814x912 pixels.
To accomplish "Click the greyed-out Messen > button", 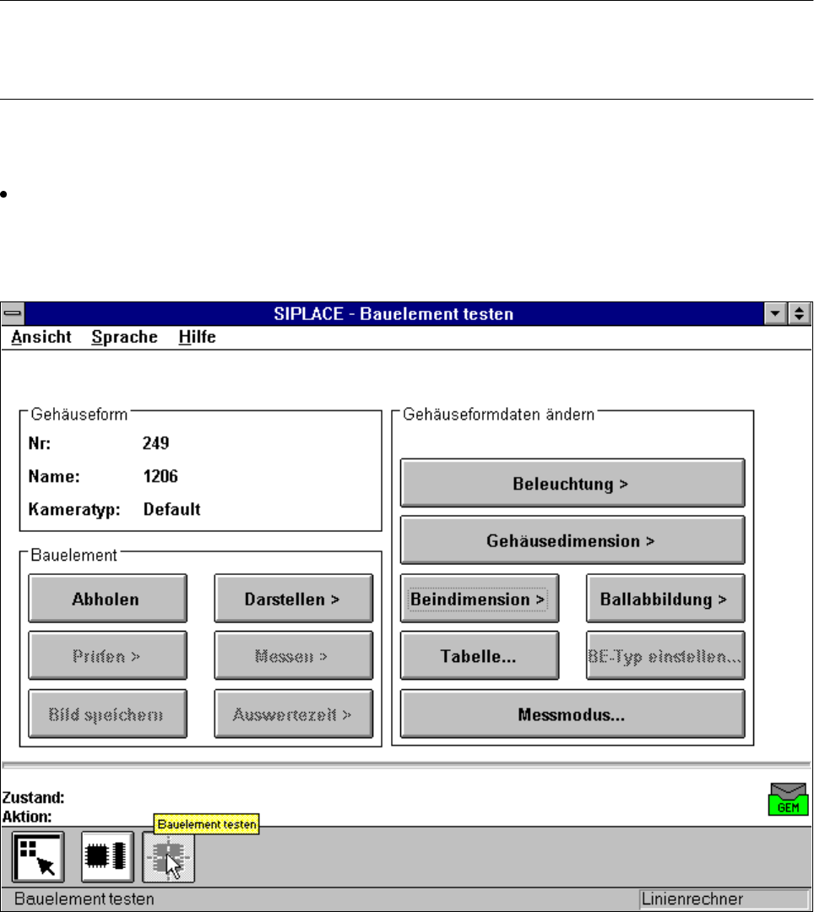I will point(292,656).
